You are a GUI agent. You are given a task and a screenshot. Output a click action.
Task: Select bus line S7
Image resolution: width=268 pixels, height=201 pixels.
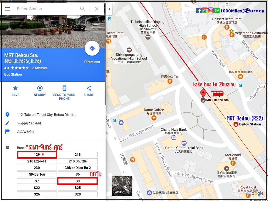coord(37,181)
